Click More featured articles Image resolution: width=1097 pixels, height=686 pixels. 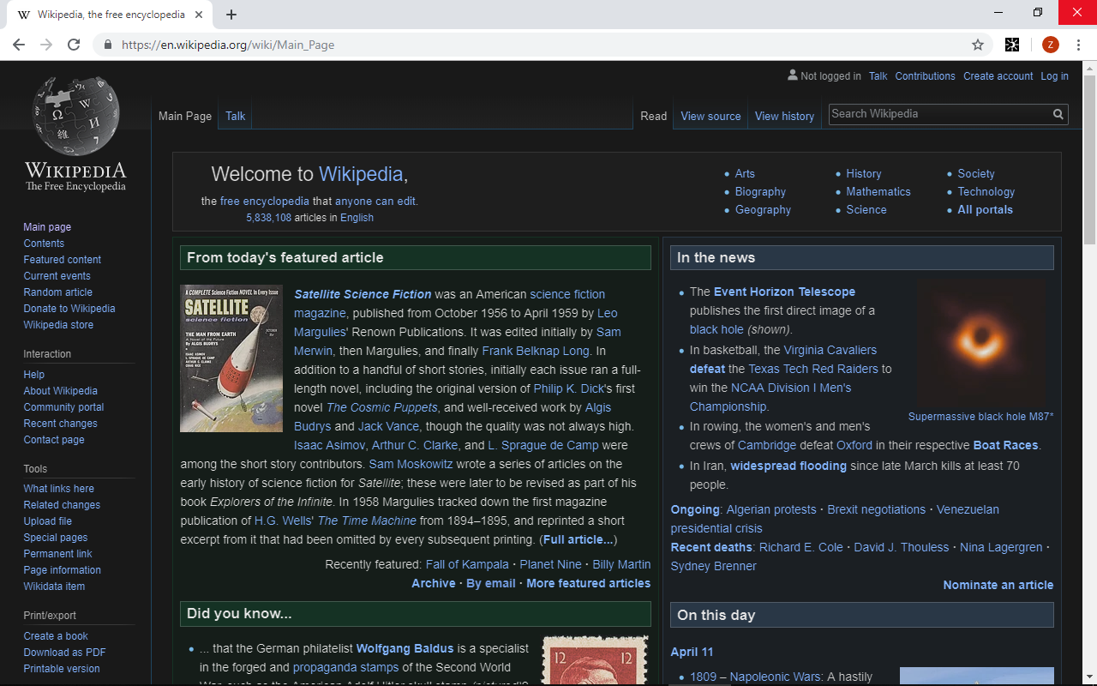(x=588, y=583)
